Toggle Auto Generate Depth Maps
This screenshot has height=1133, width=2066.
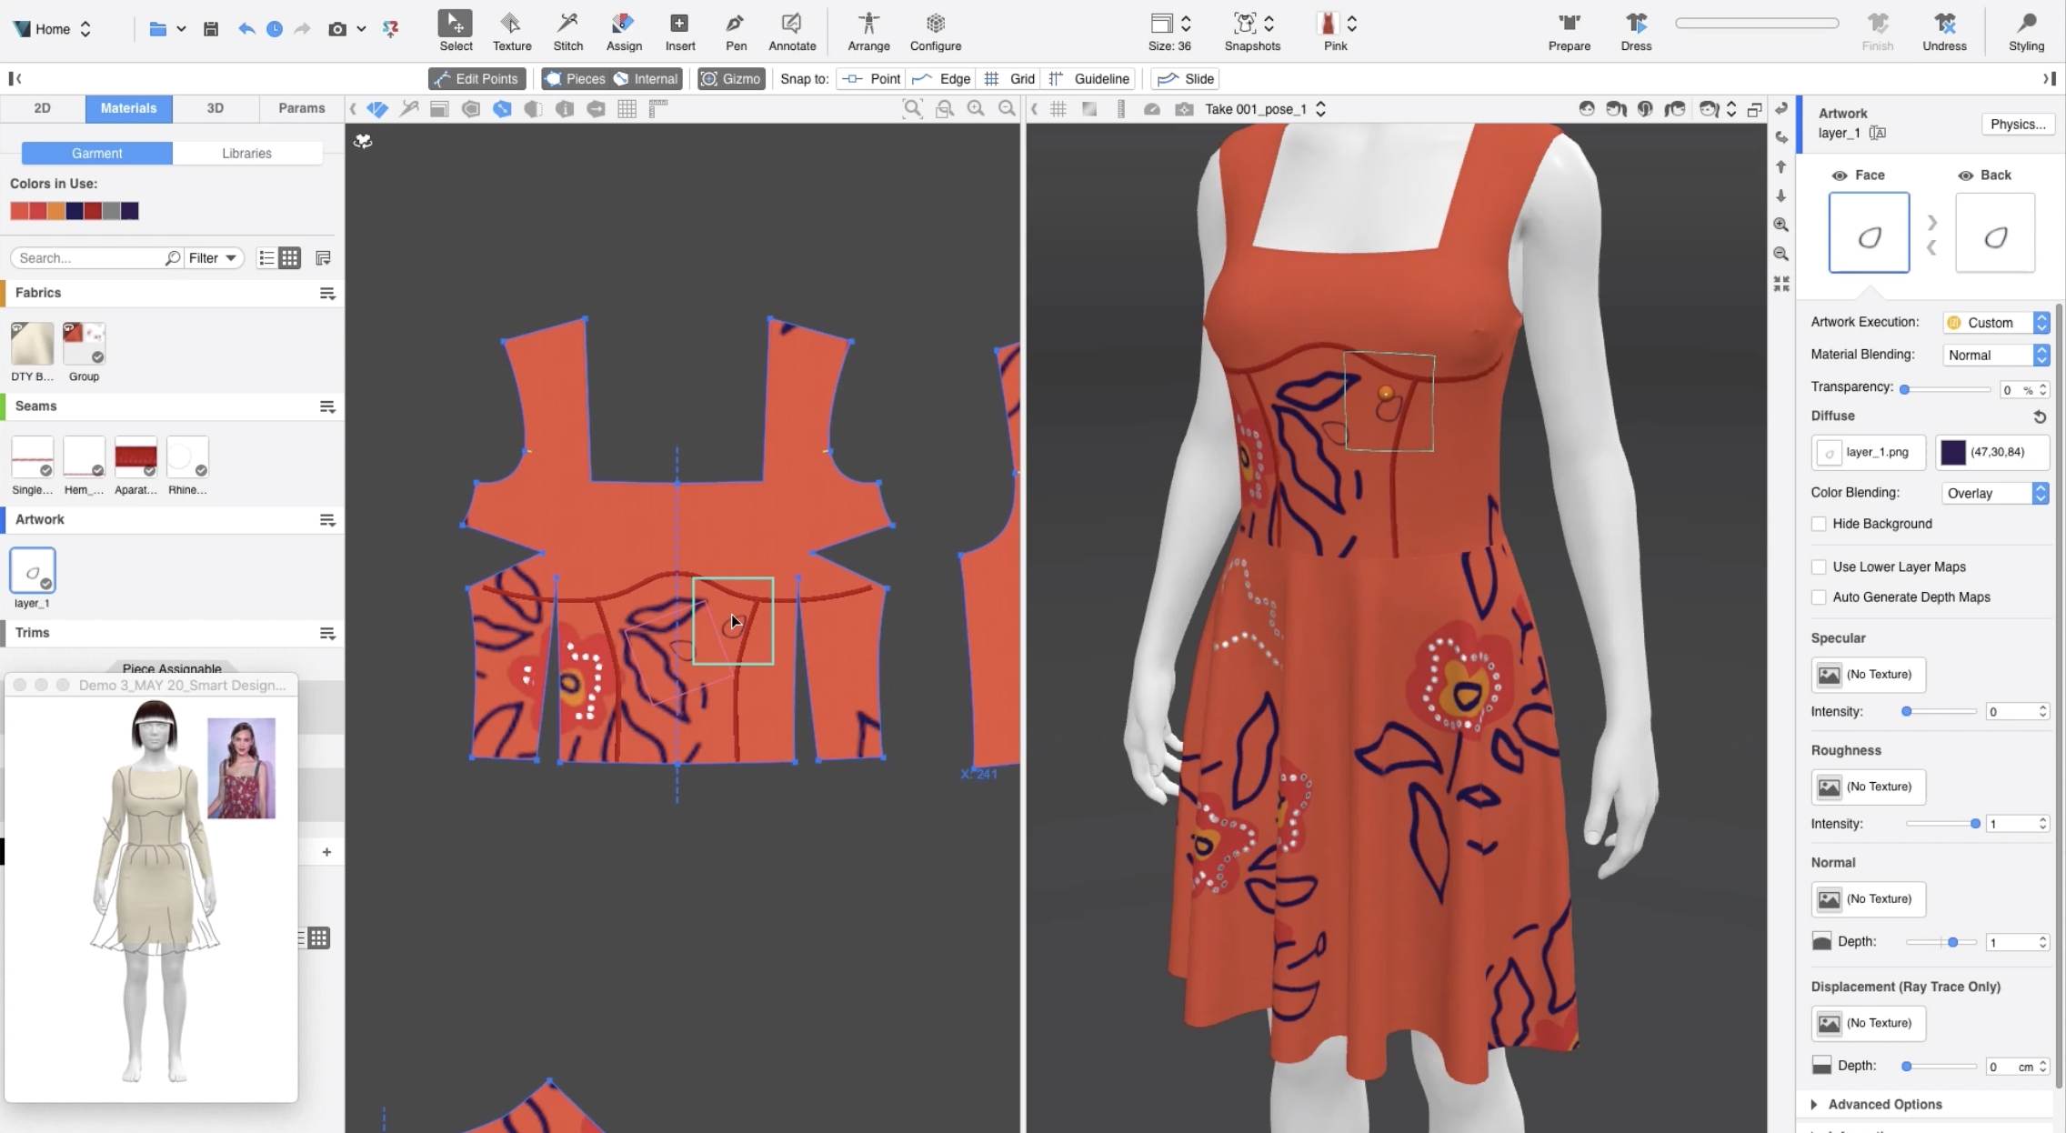point(1819,597)
